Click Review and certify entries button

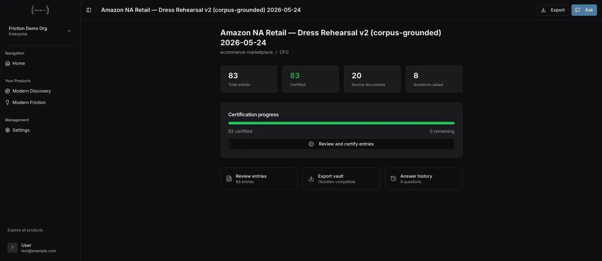click(x=341, y=144)
